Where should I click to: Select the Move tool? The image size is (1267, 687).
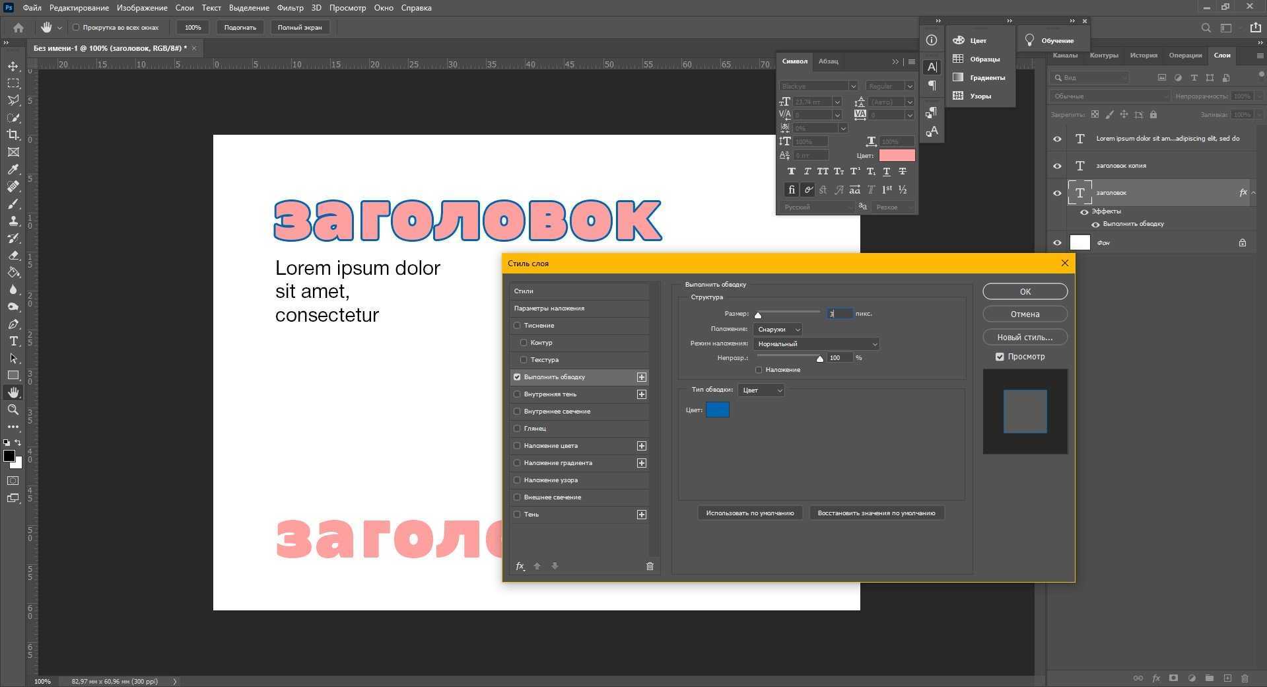(x=13, y=67)
